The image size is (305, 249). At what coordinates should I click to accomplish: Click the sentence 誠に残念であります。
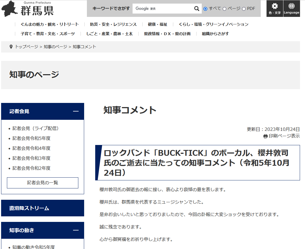tap(122, 227)
